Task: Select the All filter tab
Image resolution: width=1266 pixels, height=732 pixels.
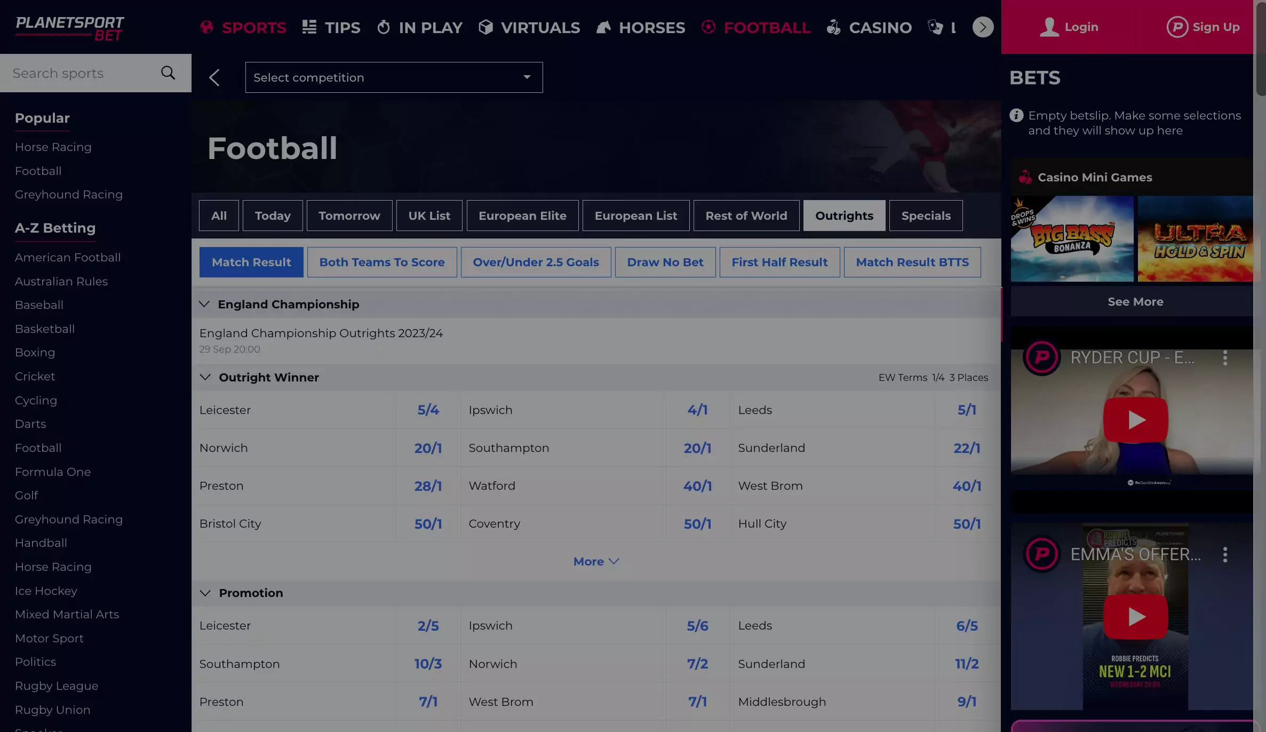Action: pos(219,216)
